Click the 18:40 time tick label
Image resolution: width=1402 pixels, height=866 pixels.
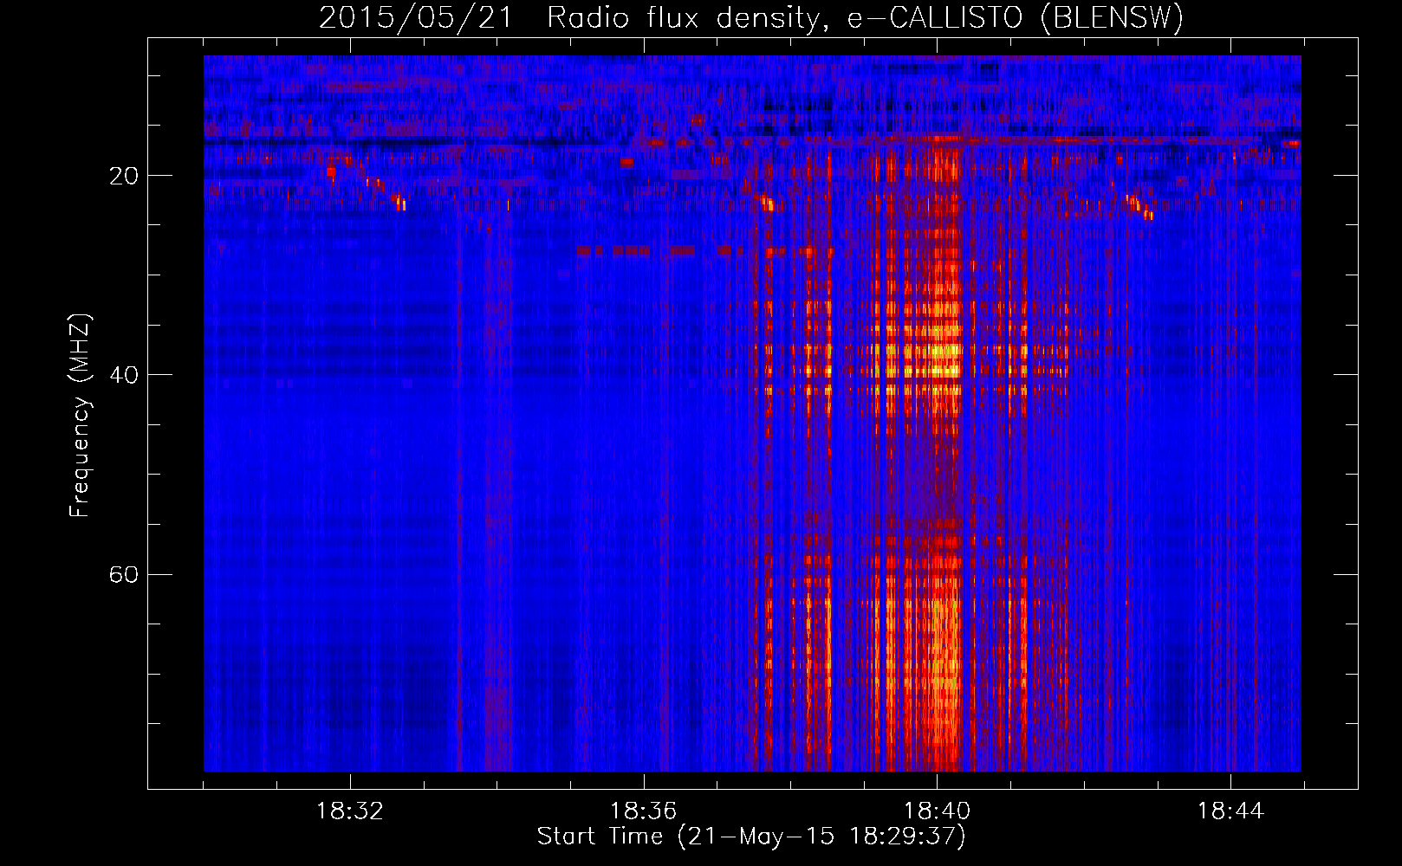pyautogui.click(x=937, y=811)
